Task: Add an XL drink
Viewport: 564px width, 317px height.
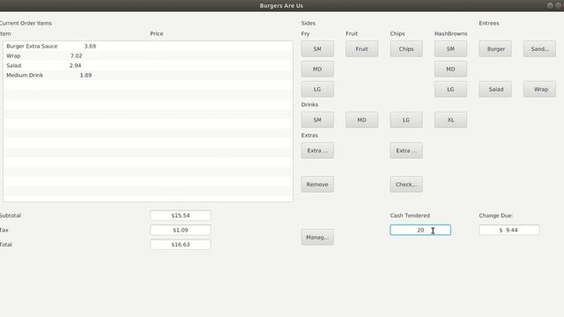Action: (450, 120)
